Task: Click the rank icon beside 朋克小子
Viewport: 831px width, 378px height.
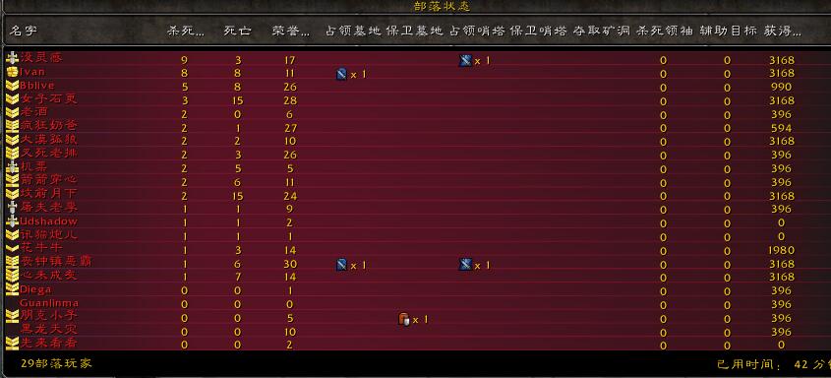Action: [12, 317]
